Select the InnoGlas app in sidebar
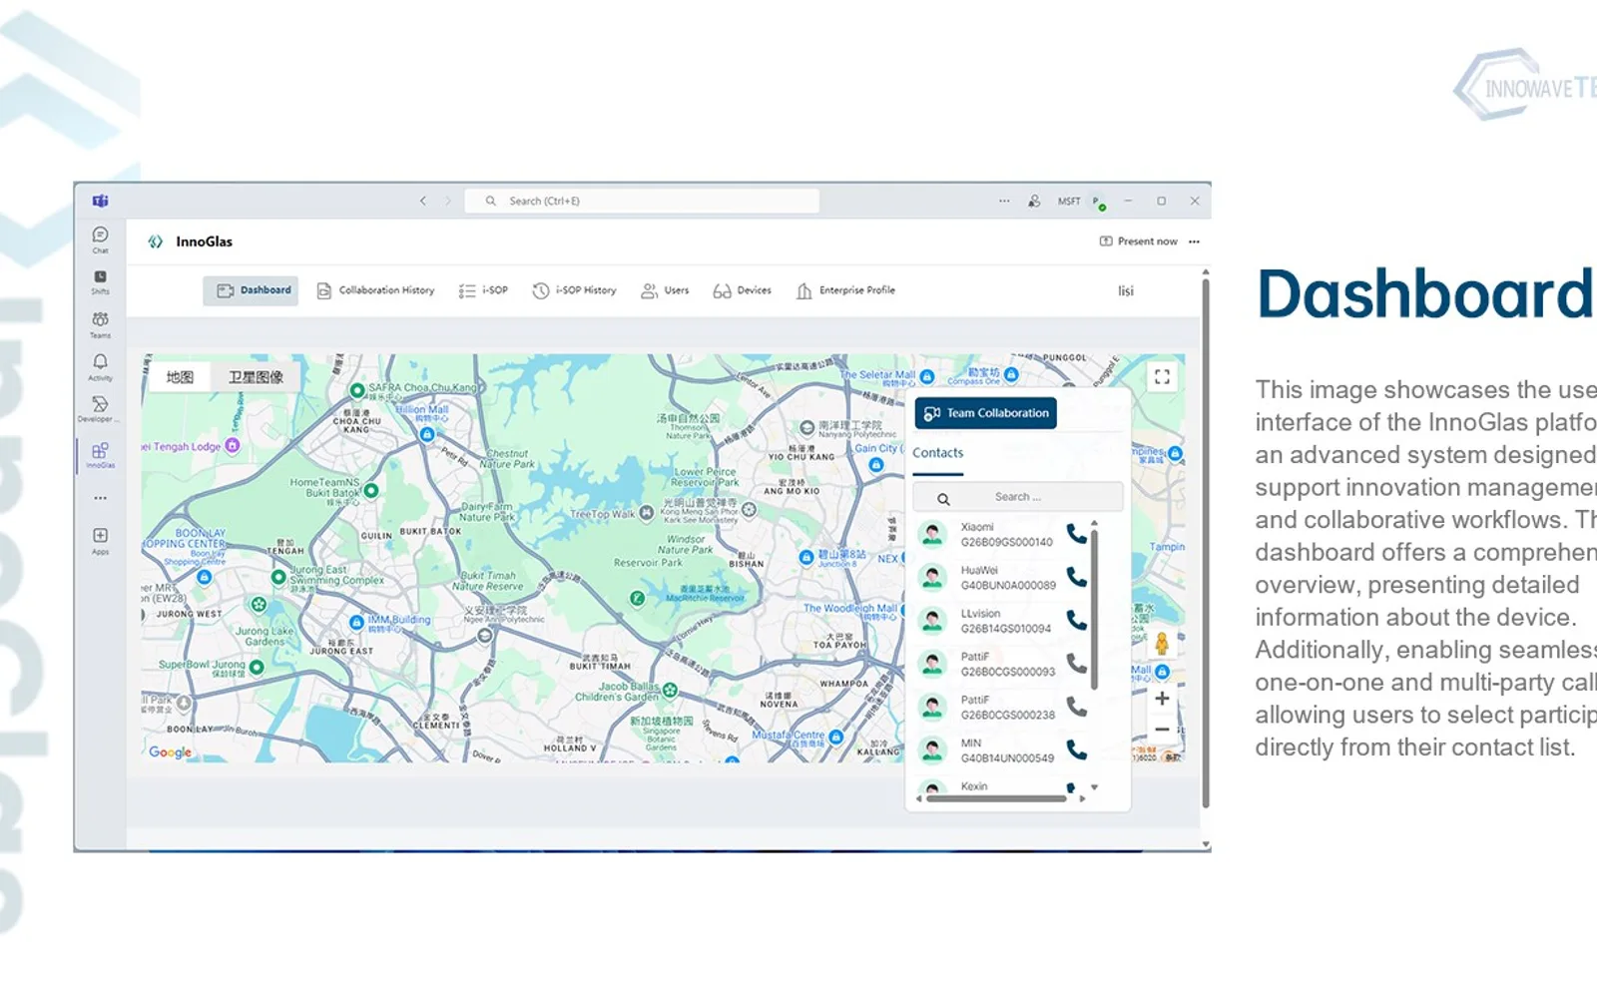Viewport: 1597px width, 998px height. [100, 456]
